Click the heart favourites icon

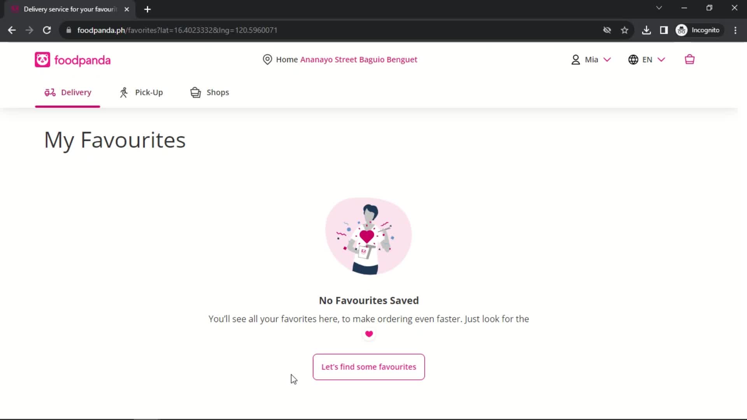click(369, 334)
